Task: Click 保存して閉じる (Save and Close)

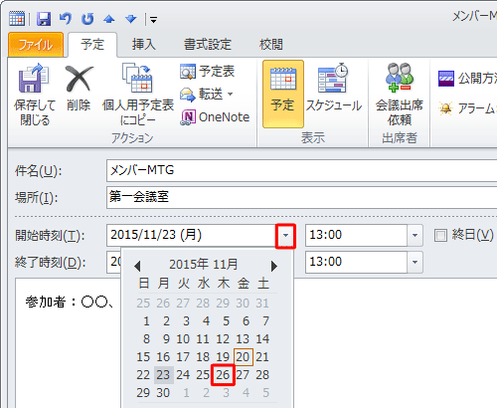Action: [x=34, y=95]
